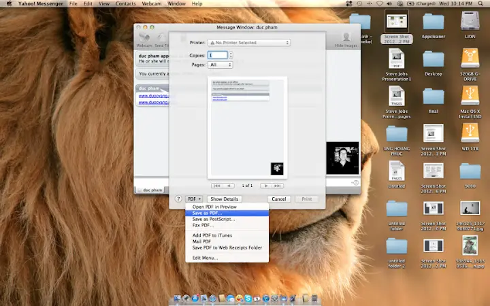Viewport: 490px width, 306px height.
Task: Click the Copies stepper arrows
Action: pyautogui.click(x=231, y=54)
